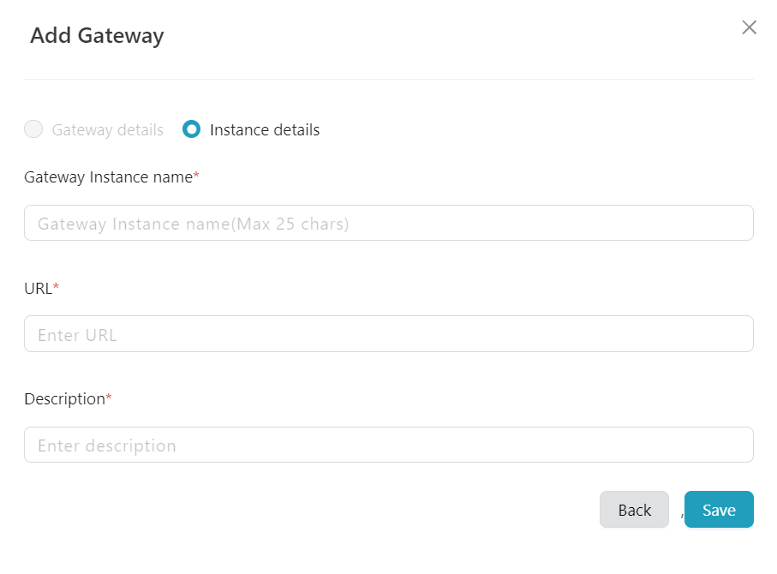Click the "Gateway Instance name" field label
The image size is (777, 574).
108,177
